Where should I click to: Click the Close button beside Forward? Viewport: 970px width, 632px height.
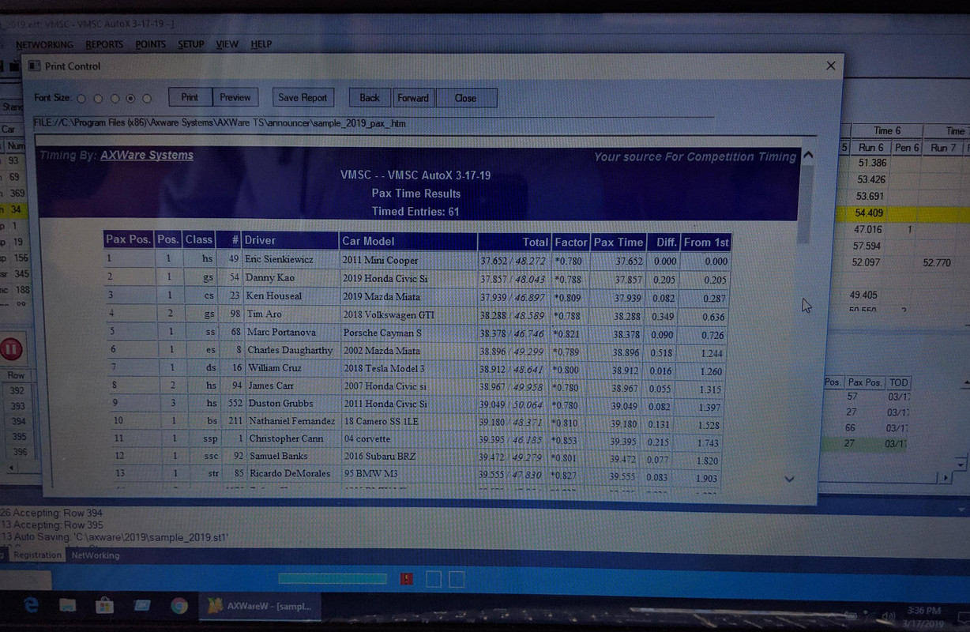tap(465, 98)
